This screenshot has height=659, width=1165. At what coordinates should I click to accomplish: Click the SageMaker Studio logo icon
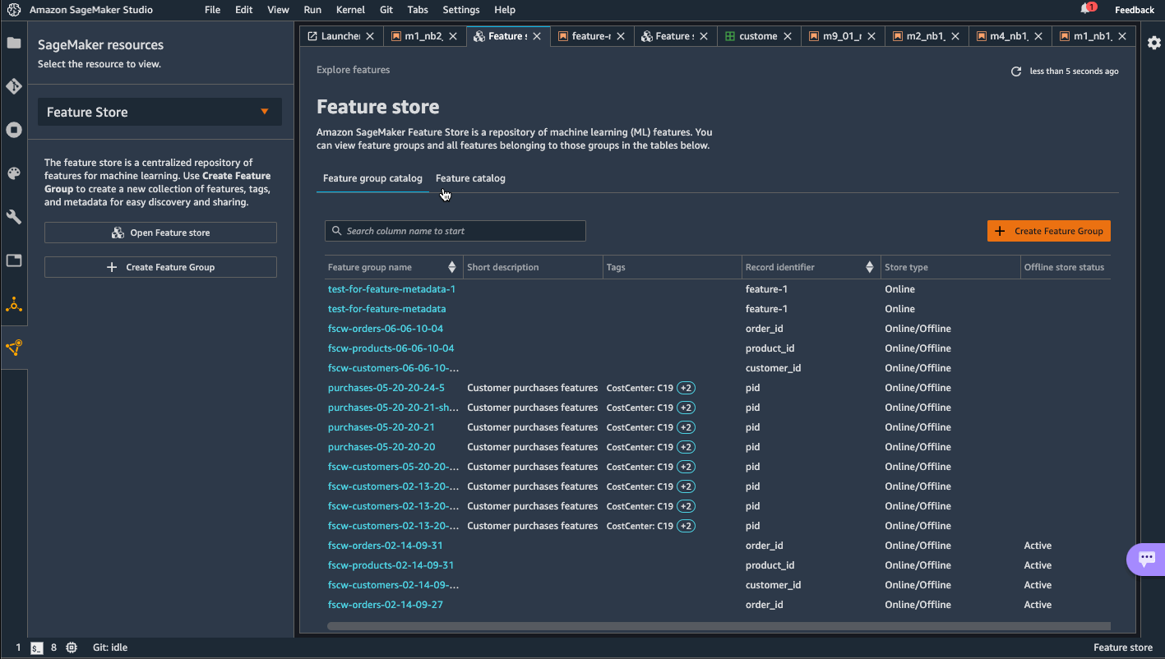(13, 10)
